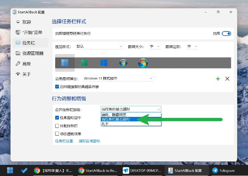The height and width of the screenshot is (176, 248).
Task: Select the Windows 11 start button style
Action: [x=65, y=63]
